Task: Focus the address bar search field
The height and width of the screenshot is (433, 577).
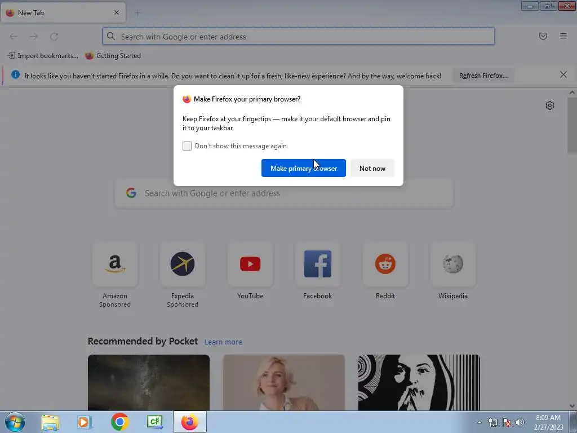Action: [x=299, y=37]
